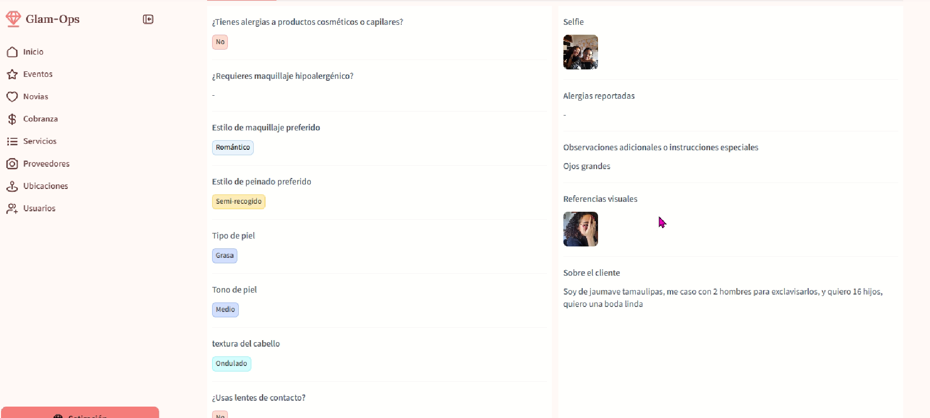Click the Cobranza dollar icon

(x=12, y=119)
